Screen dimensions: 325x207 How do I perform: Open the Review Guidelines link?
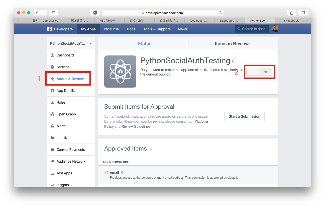click(x=136, y=126)
